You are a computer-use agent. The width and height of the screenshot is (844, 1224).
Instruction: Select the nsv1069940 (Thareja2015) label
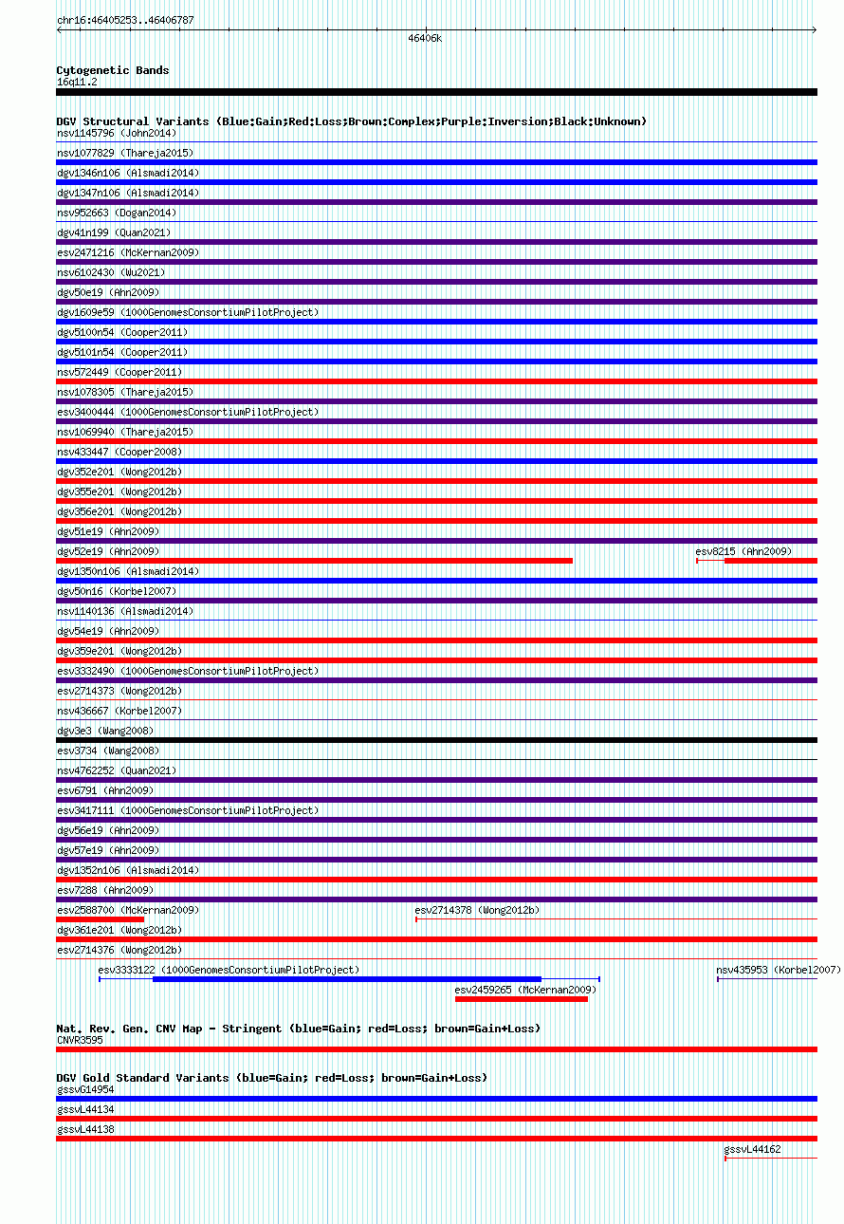tap(125, 432)
